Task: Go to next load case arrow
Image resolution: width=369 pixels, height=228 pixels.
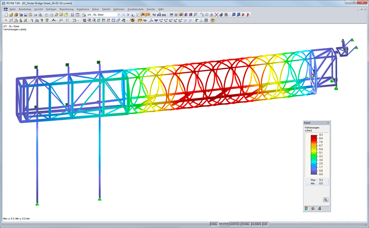Action: point(128,14)
